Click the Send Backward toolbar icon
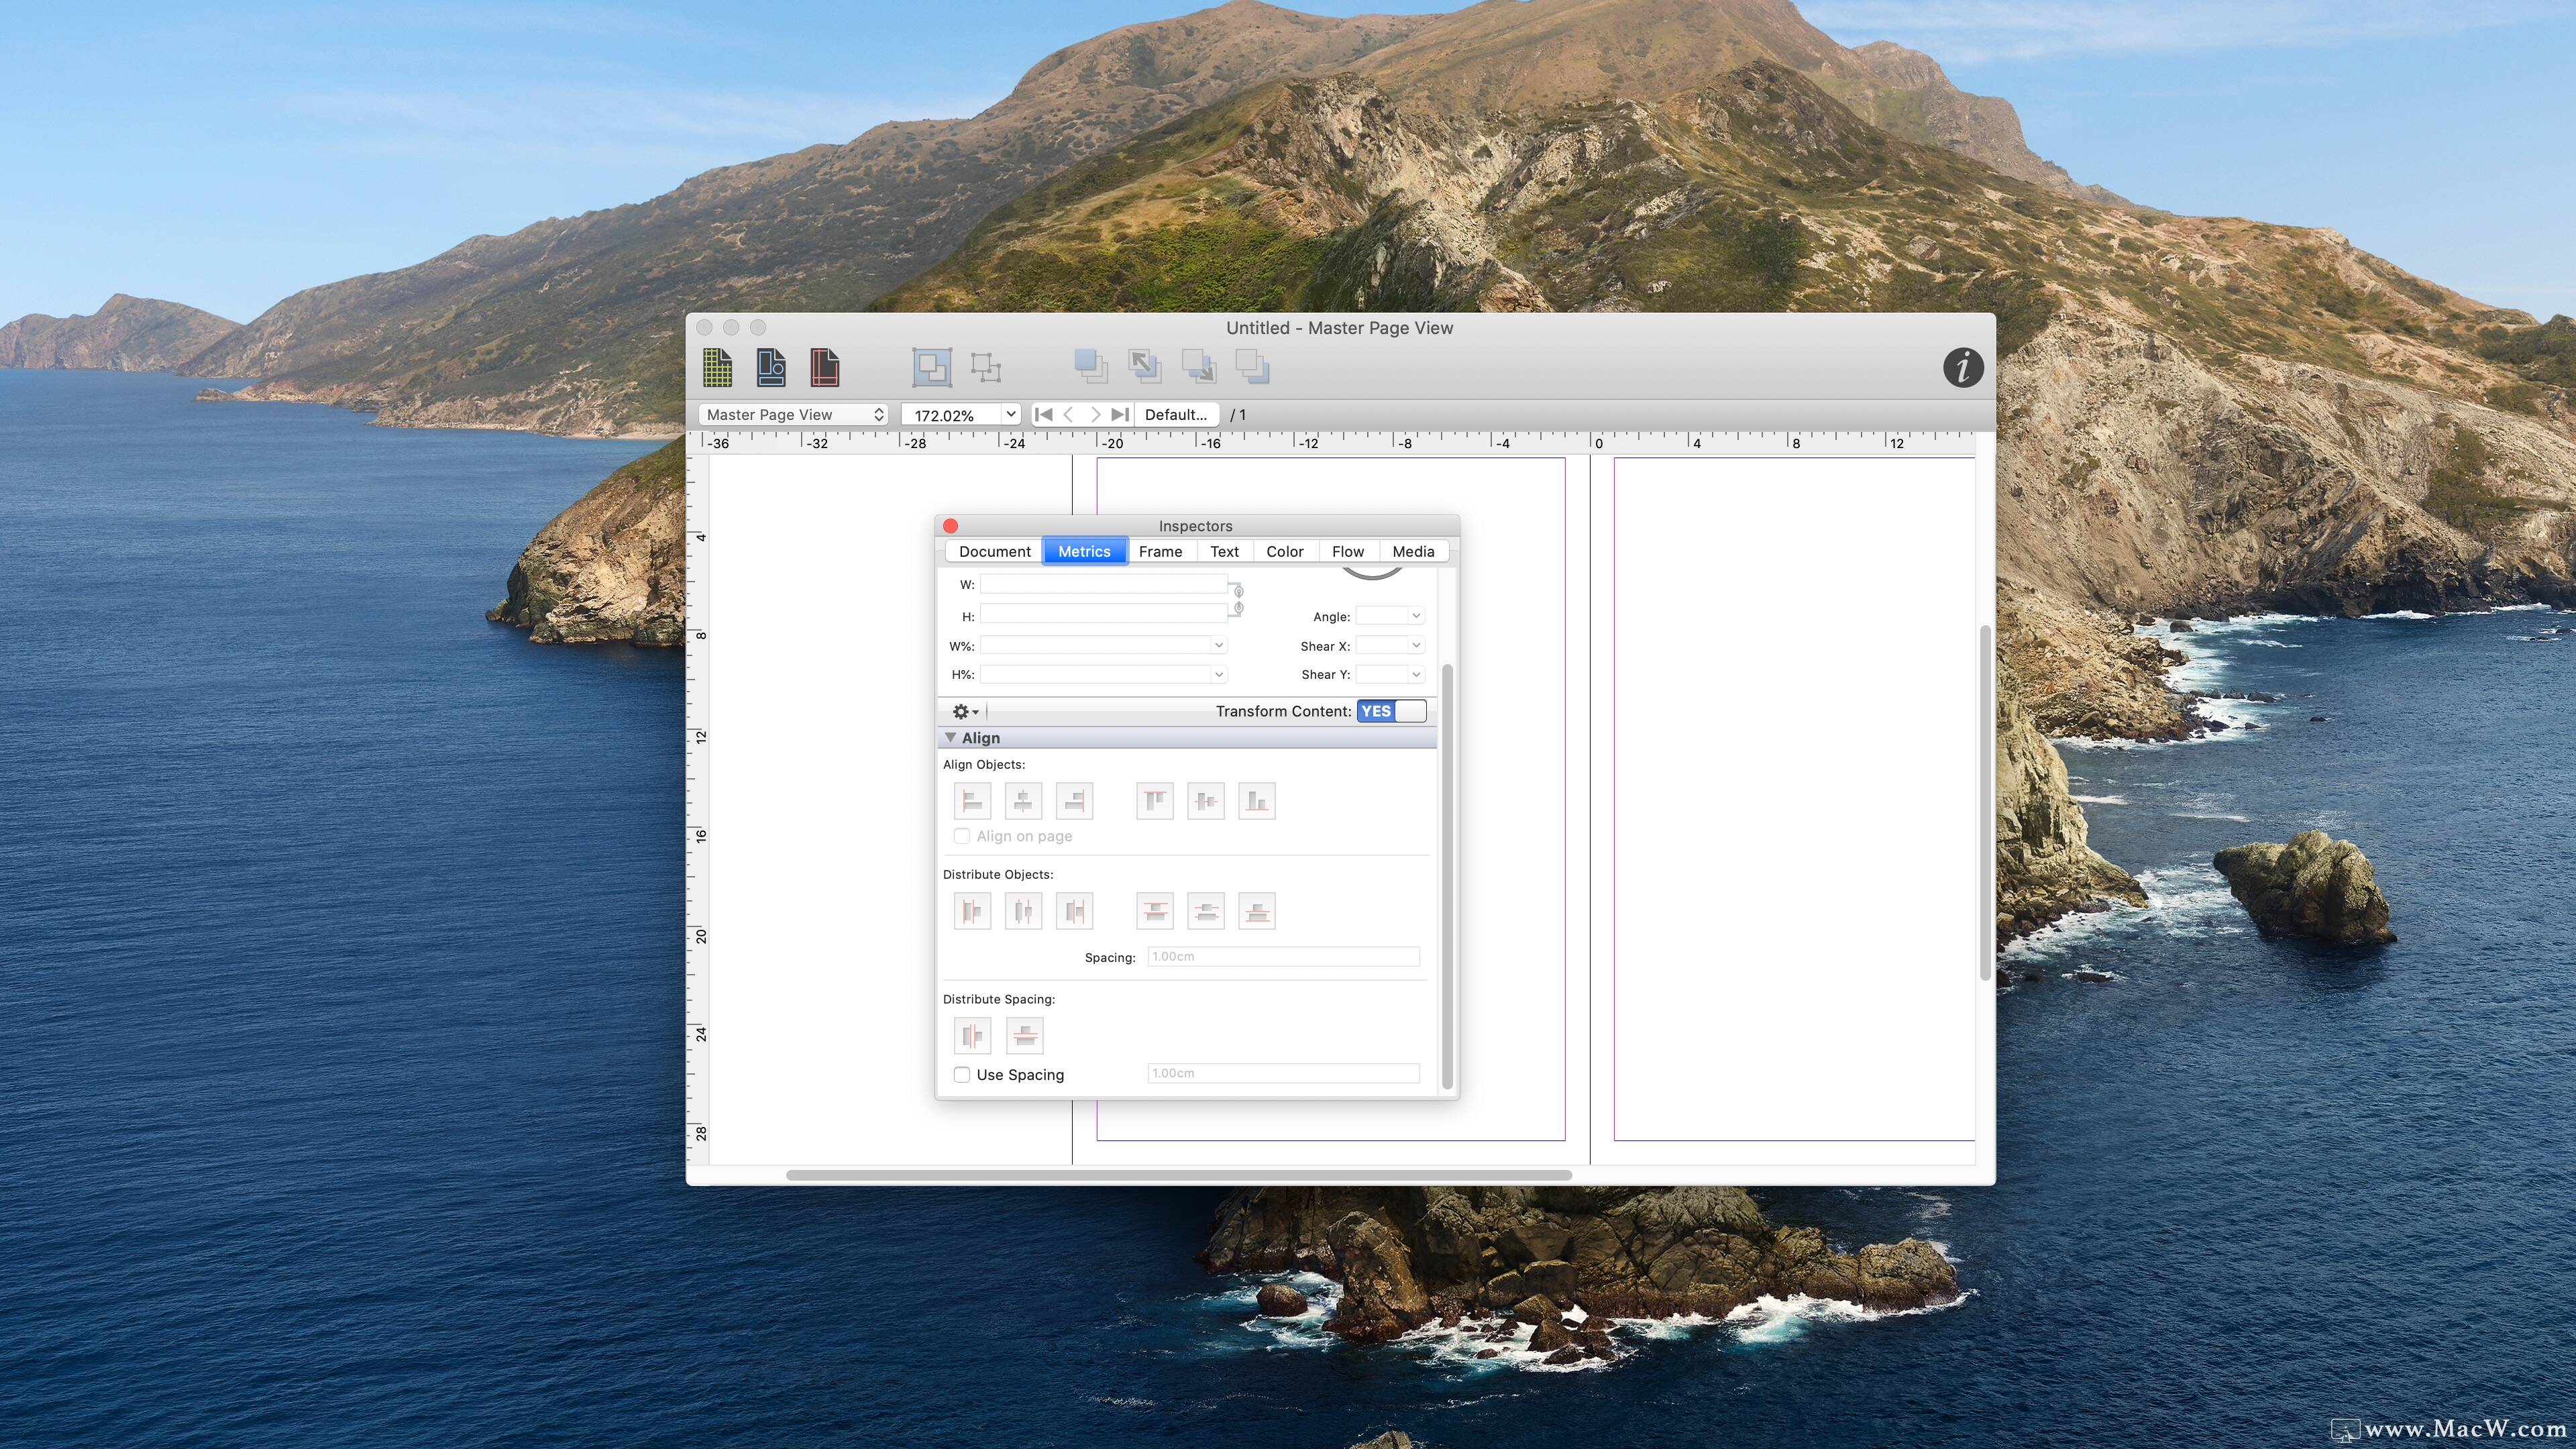 tap(1198, 366)
